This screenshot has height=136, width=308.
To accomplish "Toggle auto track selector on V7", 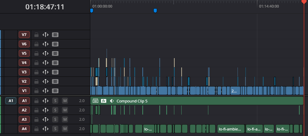I will click(45, 35).
